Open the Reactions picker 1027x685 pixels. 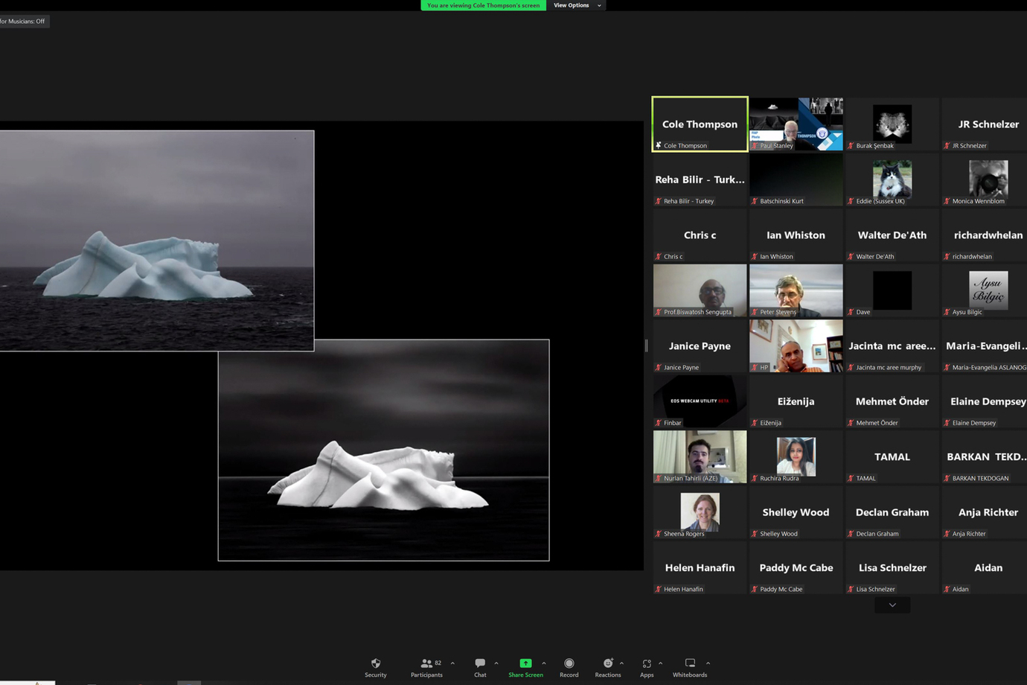[607, 667]
